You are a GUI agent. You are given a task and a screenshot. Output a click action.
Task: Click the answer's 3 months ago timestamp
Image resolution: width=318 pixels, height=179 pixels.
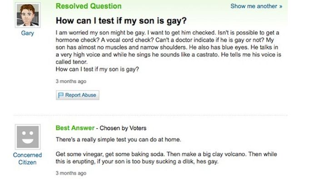[71, 173]
